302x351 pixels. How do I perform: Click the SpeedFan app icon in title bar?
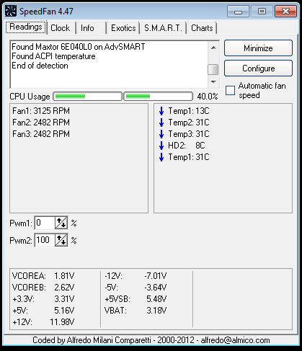point(11,12)
